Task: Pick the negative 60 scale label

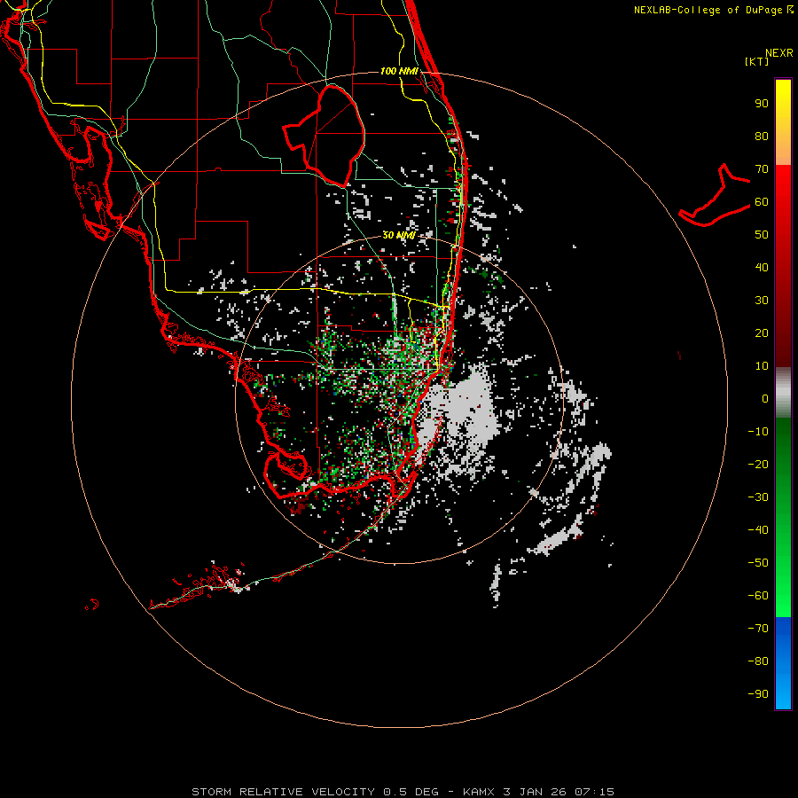Action: tap(758, 596)
